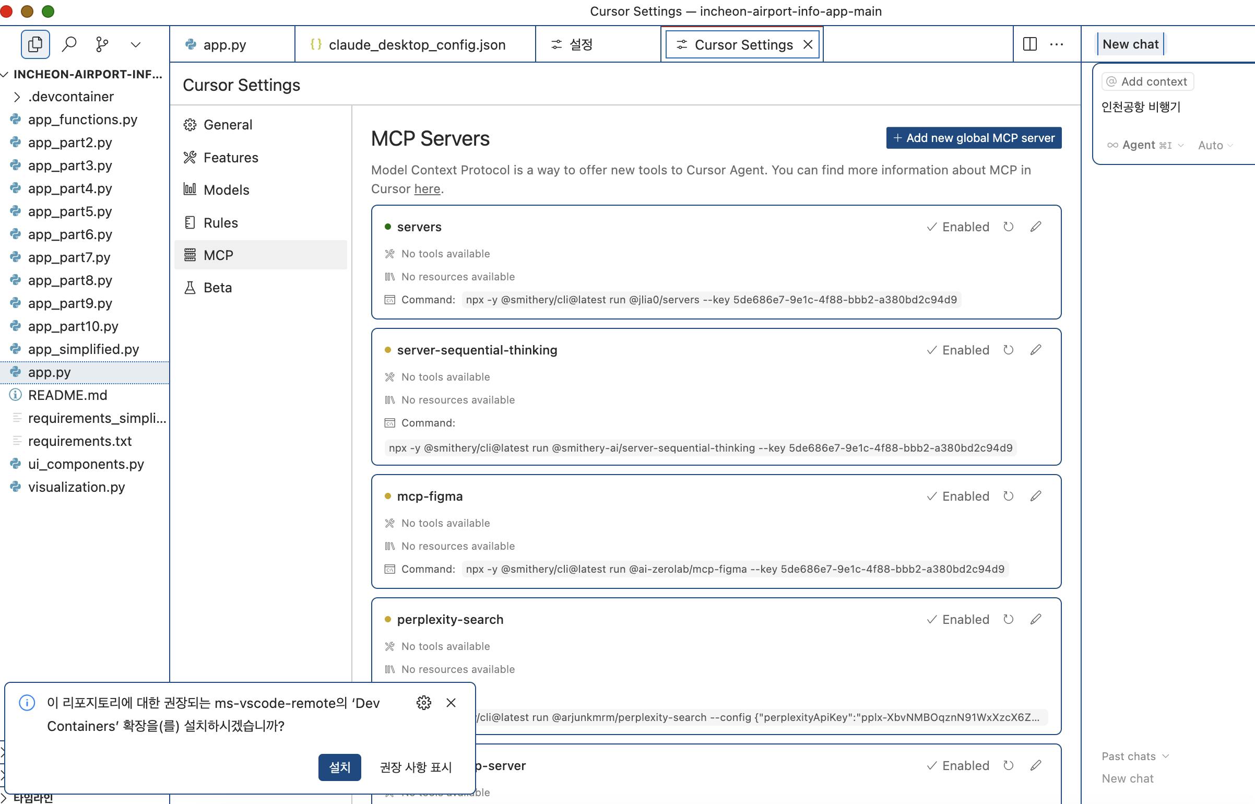The image size is (1255, 804).
Task: Switch to claude_desktop_config.json tab
Action: (x=416, y=45)
